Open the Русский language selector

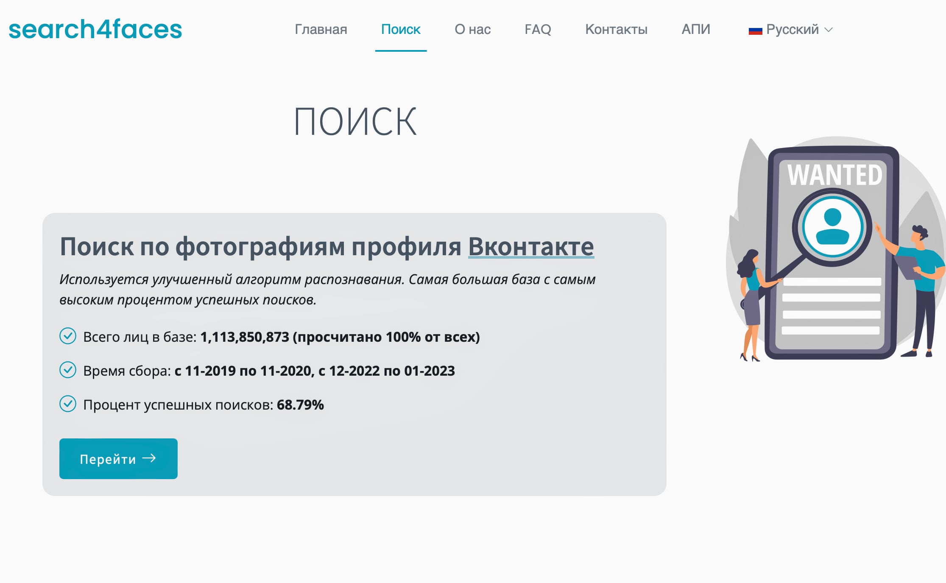tap(792, 29)
